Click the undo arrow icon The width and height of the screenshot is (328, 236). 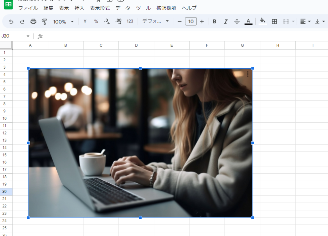11,21
